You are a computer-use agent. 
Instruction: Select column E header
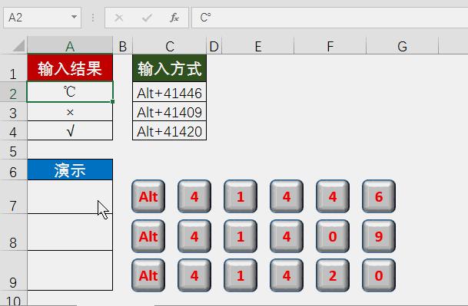(x=258, y=46)
